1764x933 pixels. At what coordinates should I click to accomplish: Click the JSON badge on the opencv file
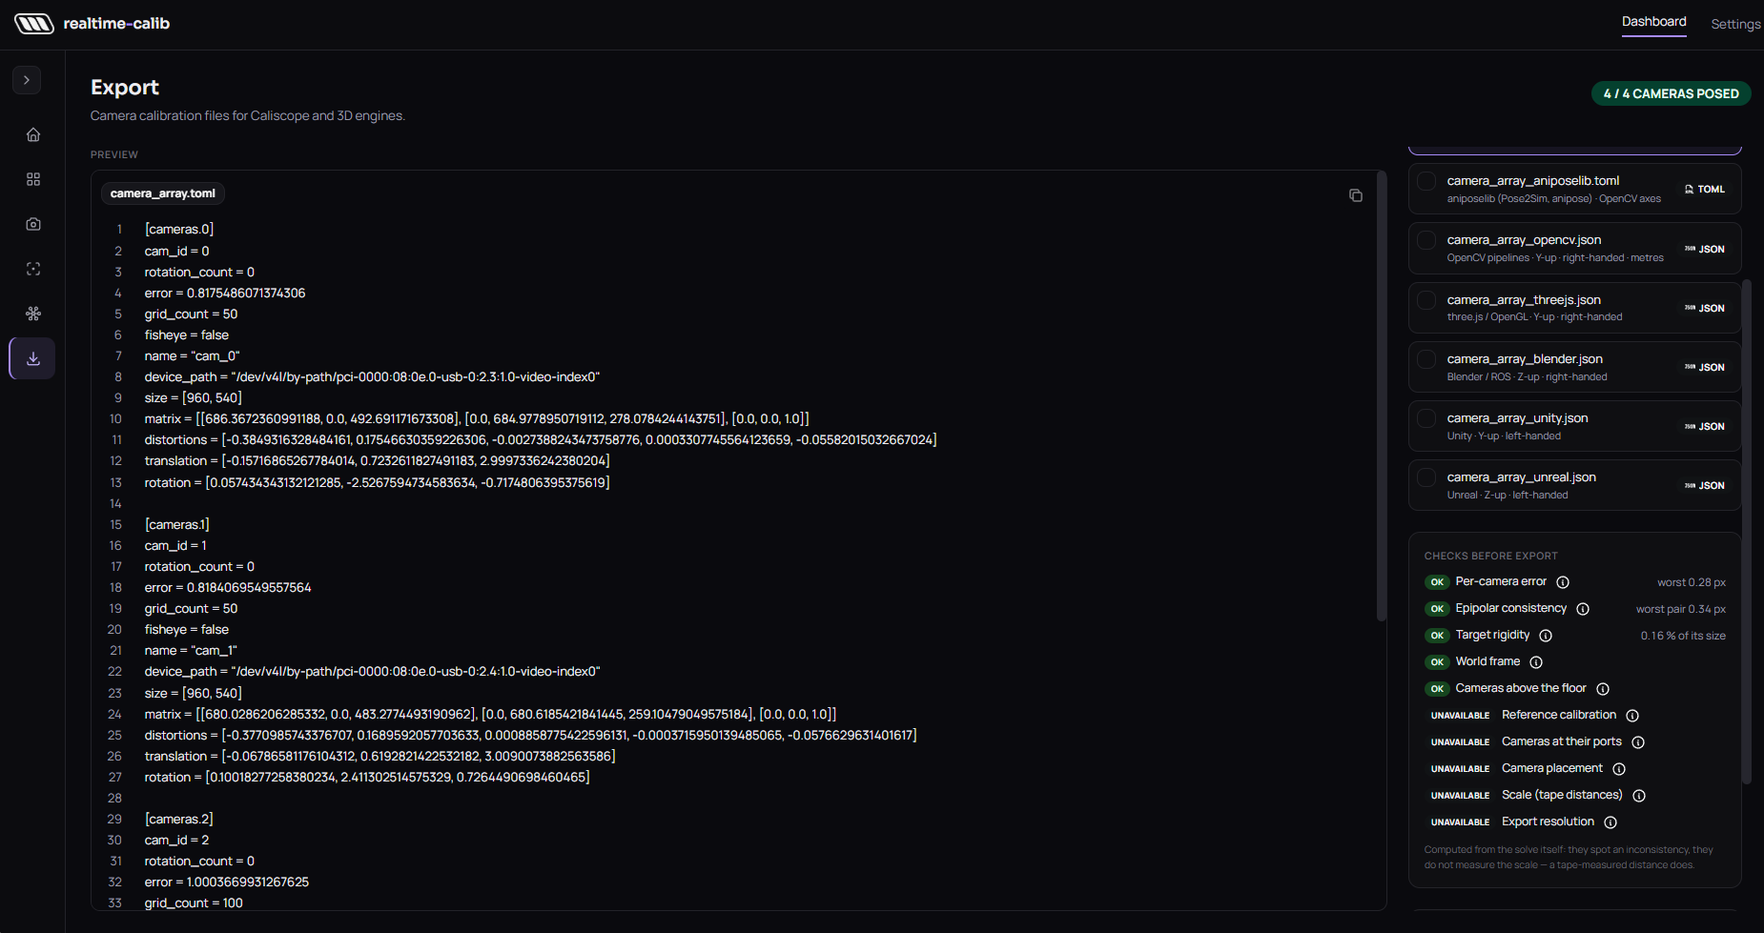coord(1705,250)
